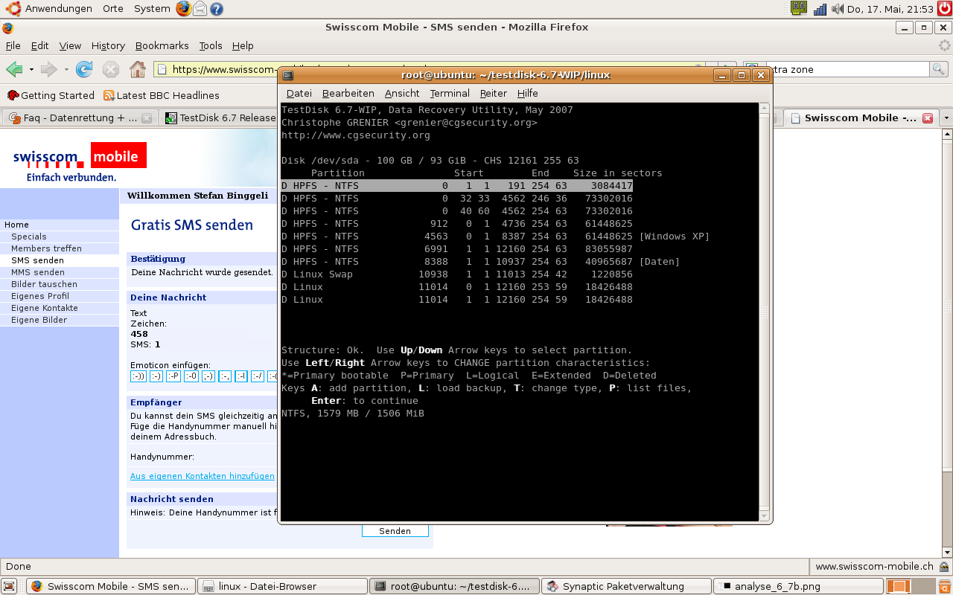The height and width of the screenshot is (595, 953).
Task: Click the red power/logout panel button
Action: 944,9
